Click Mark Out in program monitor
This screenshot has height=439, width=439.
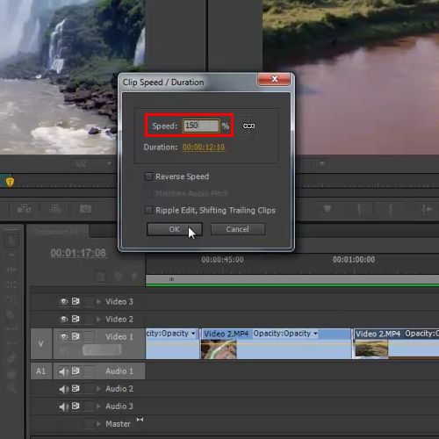390,209
